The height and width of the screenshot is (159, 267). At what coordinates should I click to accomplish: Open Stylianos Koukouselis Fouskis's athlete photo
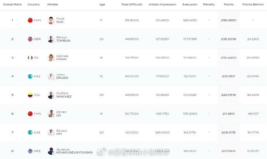point(51,151)
